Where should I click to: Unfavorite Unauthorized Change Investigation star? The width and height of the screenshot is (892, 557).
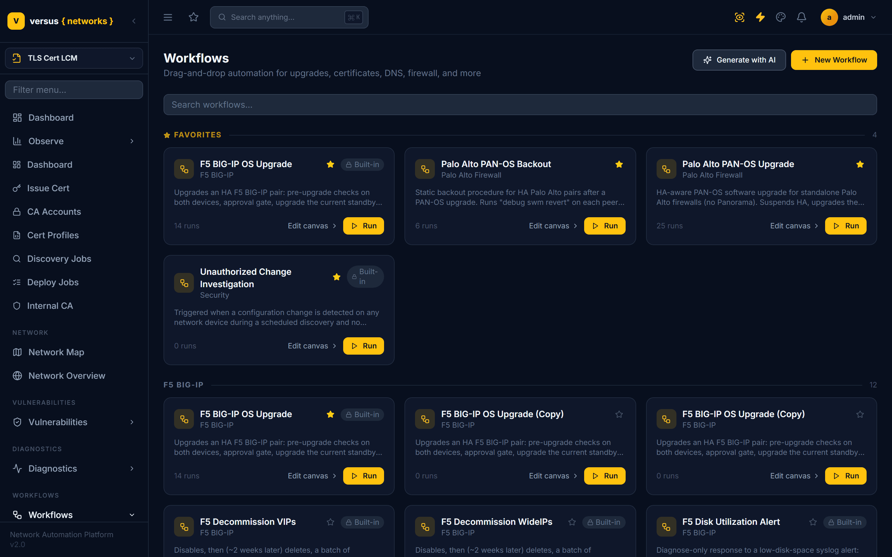coord(337,277)
